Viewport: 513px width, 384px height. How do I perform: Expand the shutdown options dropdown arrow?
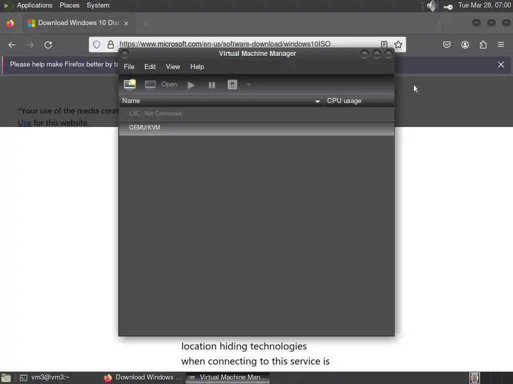[248, 84]
